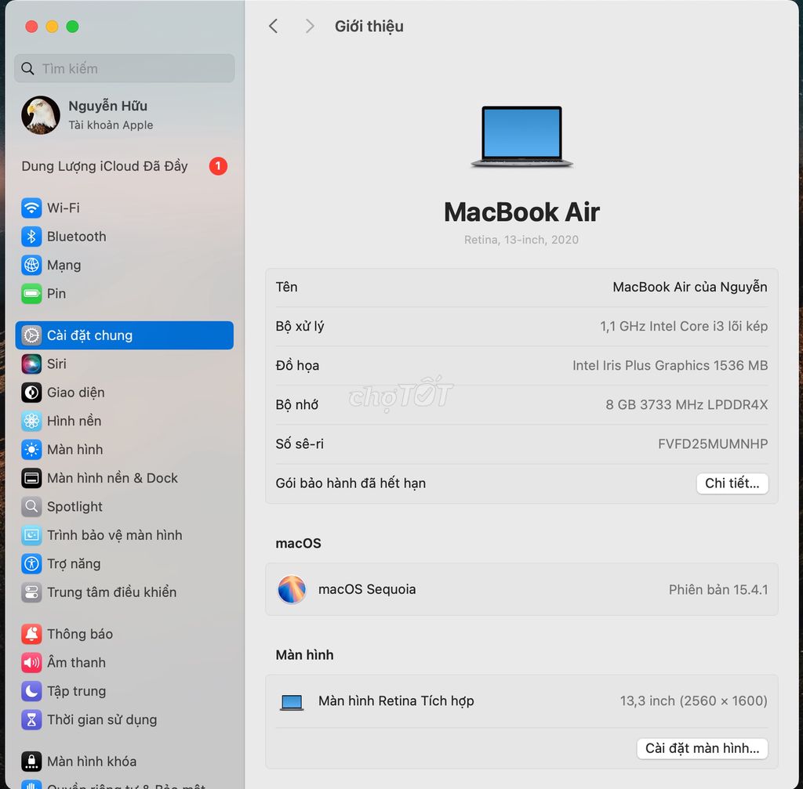
Task: Click Phiên bản 15.4.1 version text
Action: point(718,589)
